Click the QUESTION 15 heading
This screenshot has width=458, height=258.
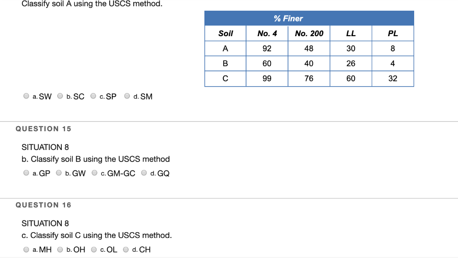point(43,129)
